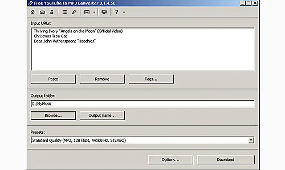Image resolution: width=285 pixels, height=170 pixels.
Task: Click the app icon in the title bar
Action: click(30, 3)
